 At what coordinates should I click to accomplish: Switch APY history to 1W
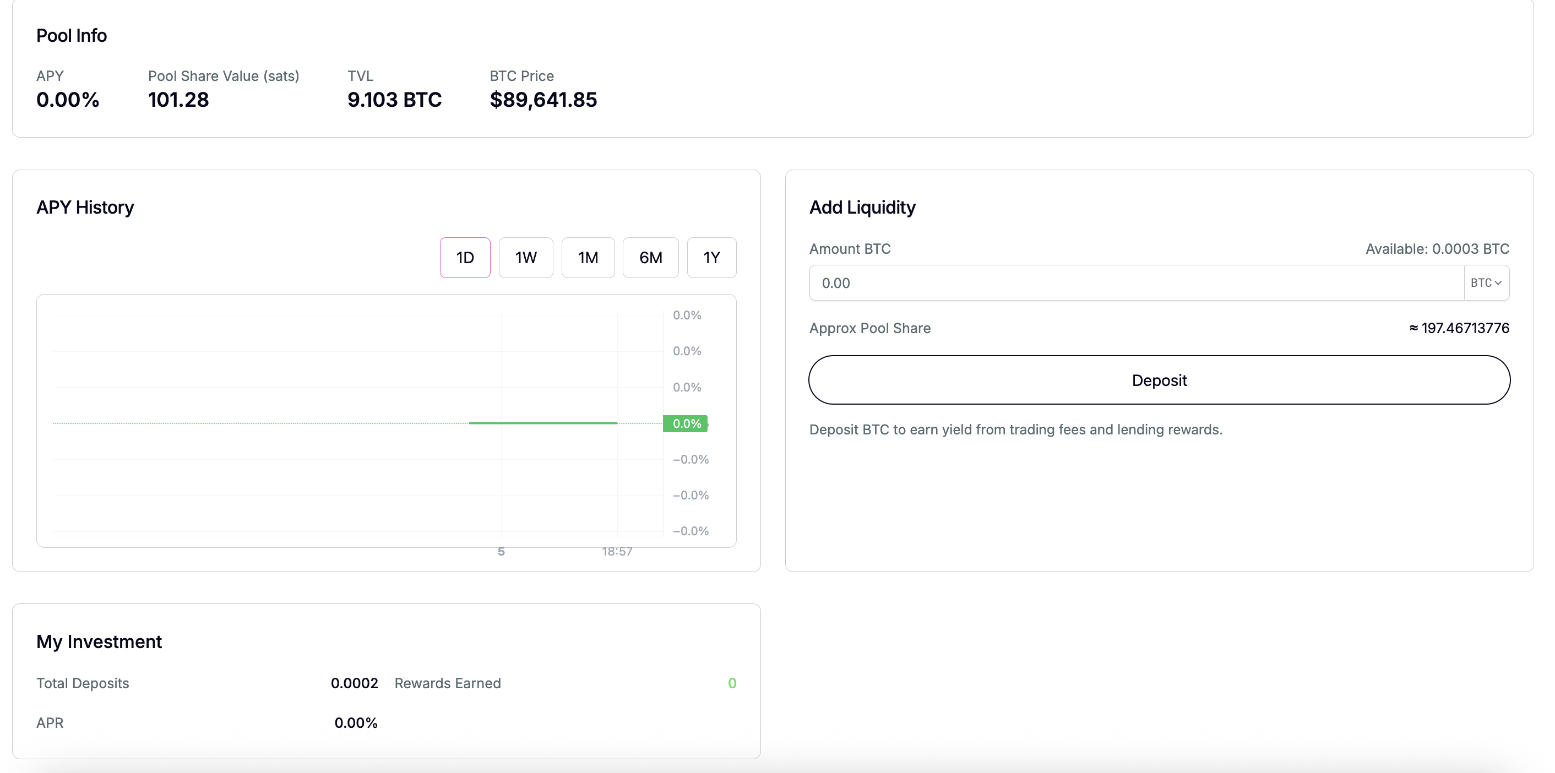[525, 258]
